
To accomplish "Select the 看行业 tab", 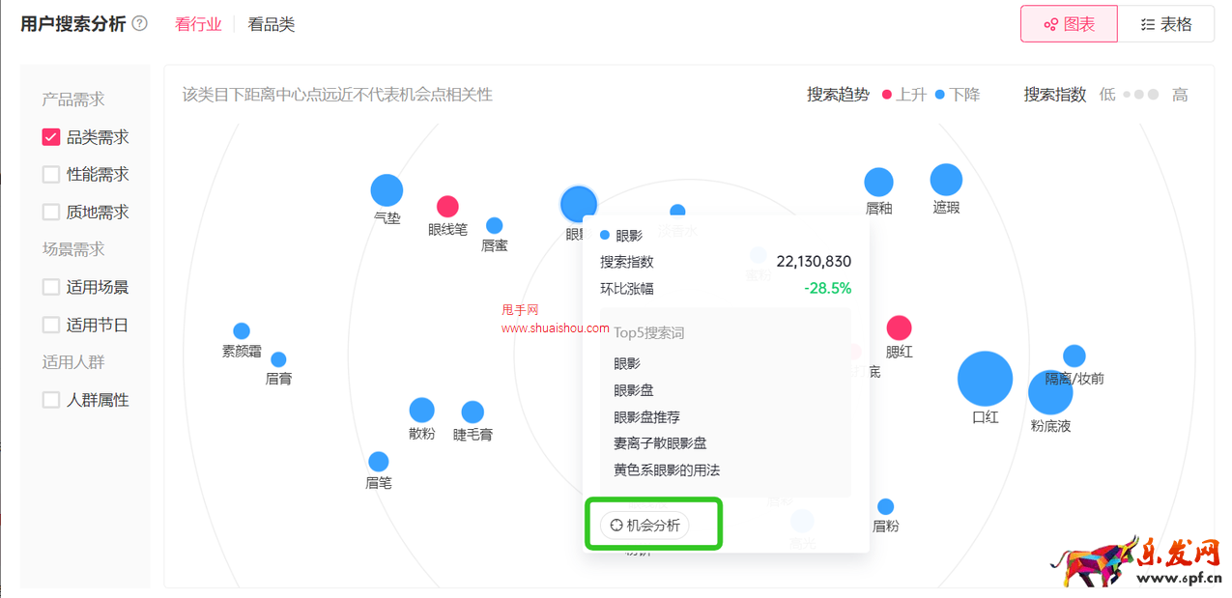I will pyautogui.click(x=198, y=24).
